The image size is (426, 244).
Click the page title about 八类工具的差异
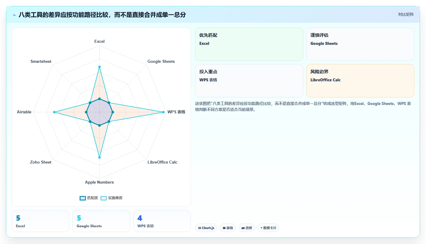(x=102, y=15)
